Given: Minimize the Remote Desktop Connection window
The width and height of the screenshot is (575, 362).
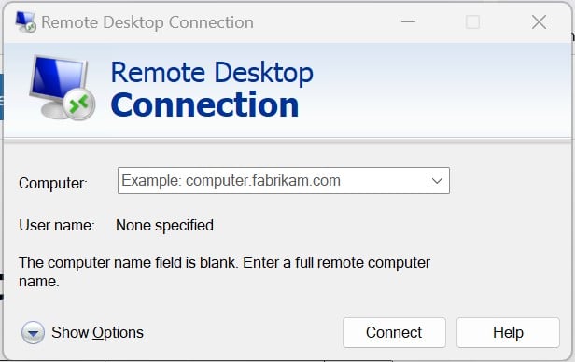Looking at the screenshot, I should tap(408, 22).
